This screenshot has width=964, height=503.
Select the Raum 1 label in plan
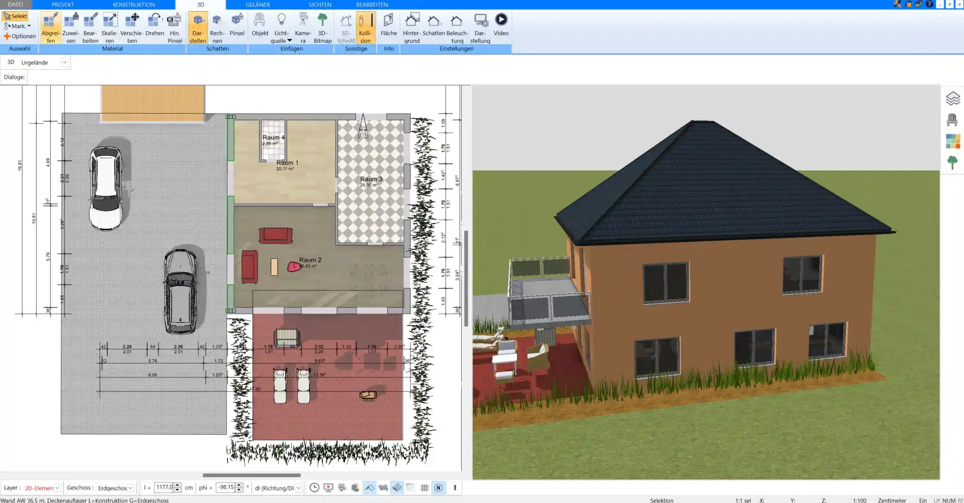coord(287,163)
